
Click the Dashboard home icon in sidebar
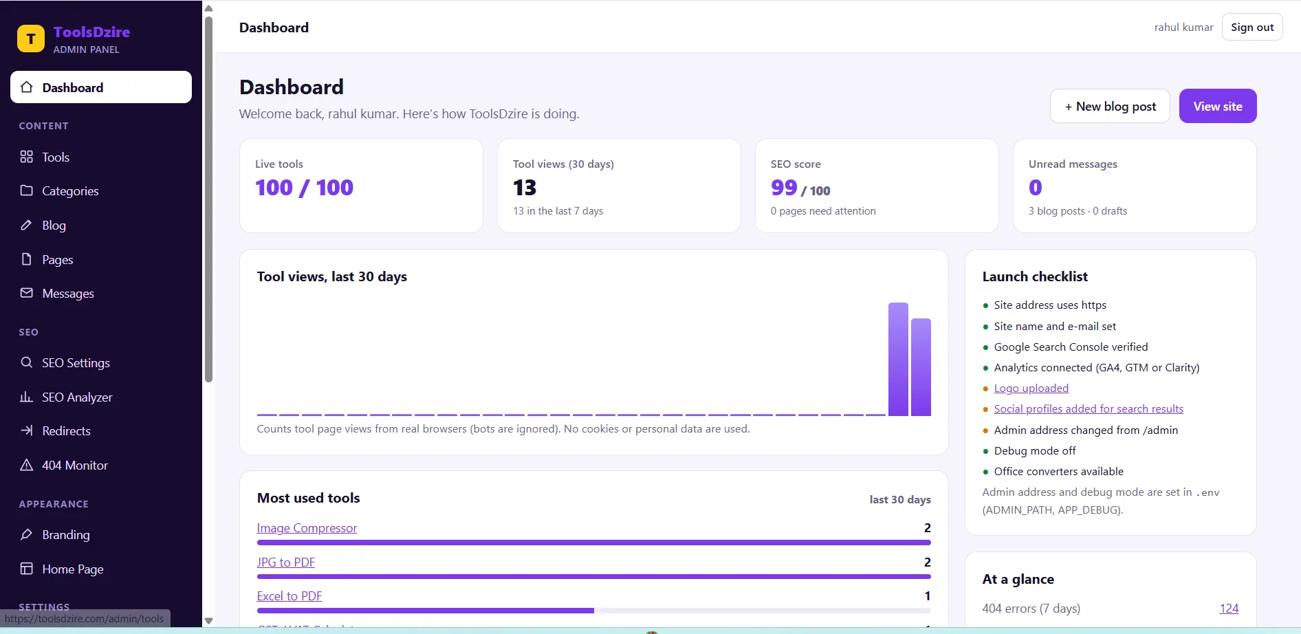click(27, 87)
